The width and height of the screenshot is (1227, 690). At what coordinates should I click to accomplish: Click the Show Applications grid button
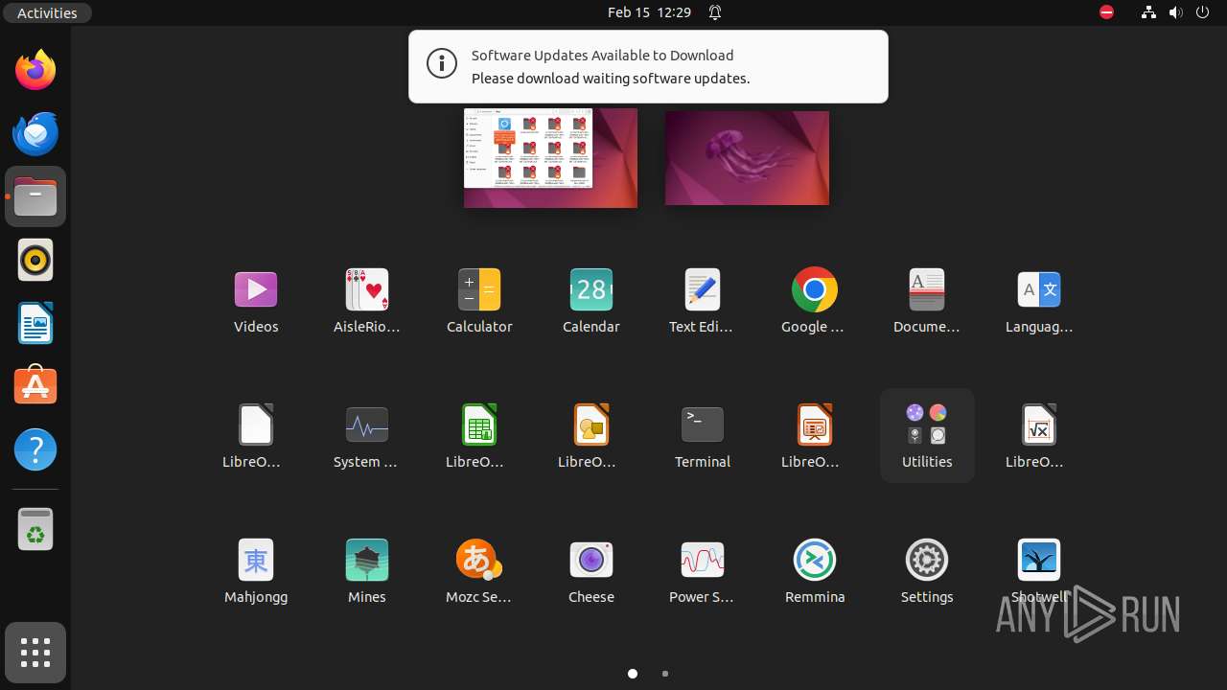(35, 653)
